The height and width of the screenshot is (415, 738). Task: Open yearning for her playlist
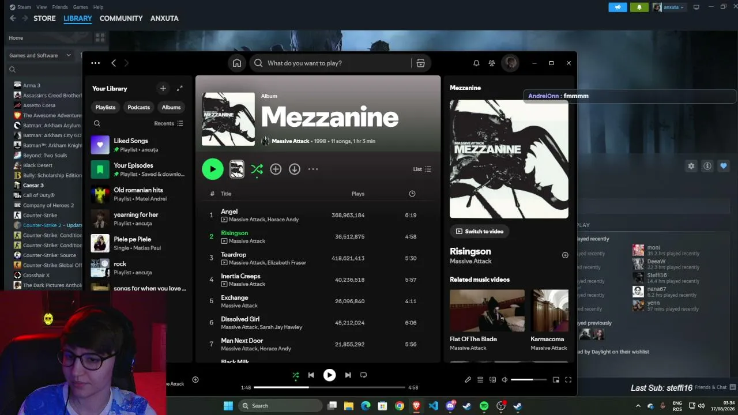pyautogui.click(x=138, y=218)
